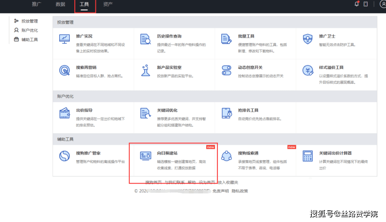Open the 推广实况 tool title
This screenshot has width=386, height=222.
(x=84, y=36)
